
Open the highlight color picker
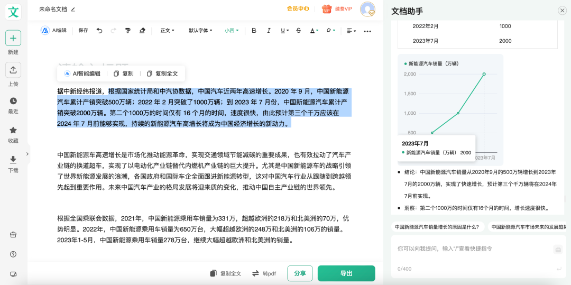[x=330, y=31]
